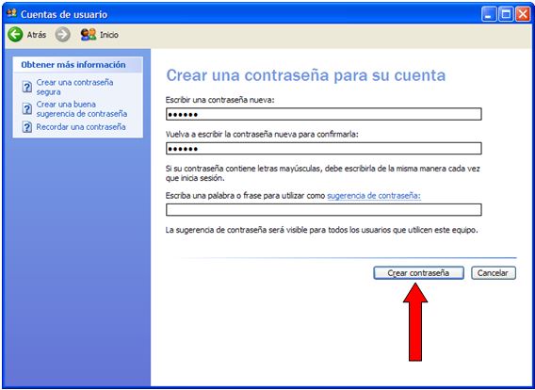Image resolution: width=535 pixels, height=390 pixels.
Task: Click the Atrás text label in toolbar
Action: 37,35
